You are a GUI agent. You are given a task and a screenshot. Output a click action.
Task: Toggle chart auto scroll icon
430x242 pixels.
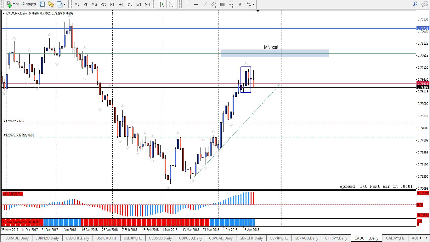162,4
